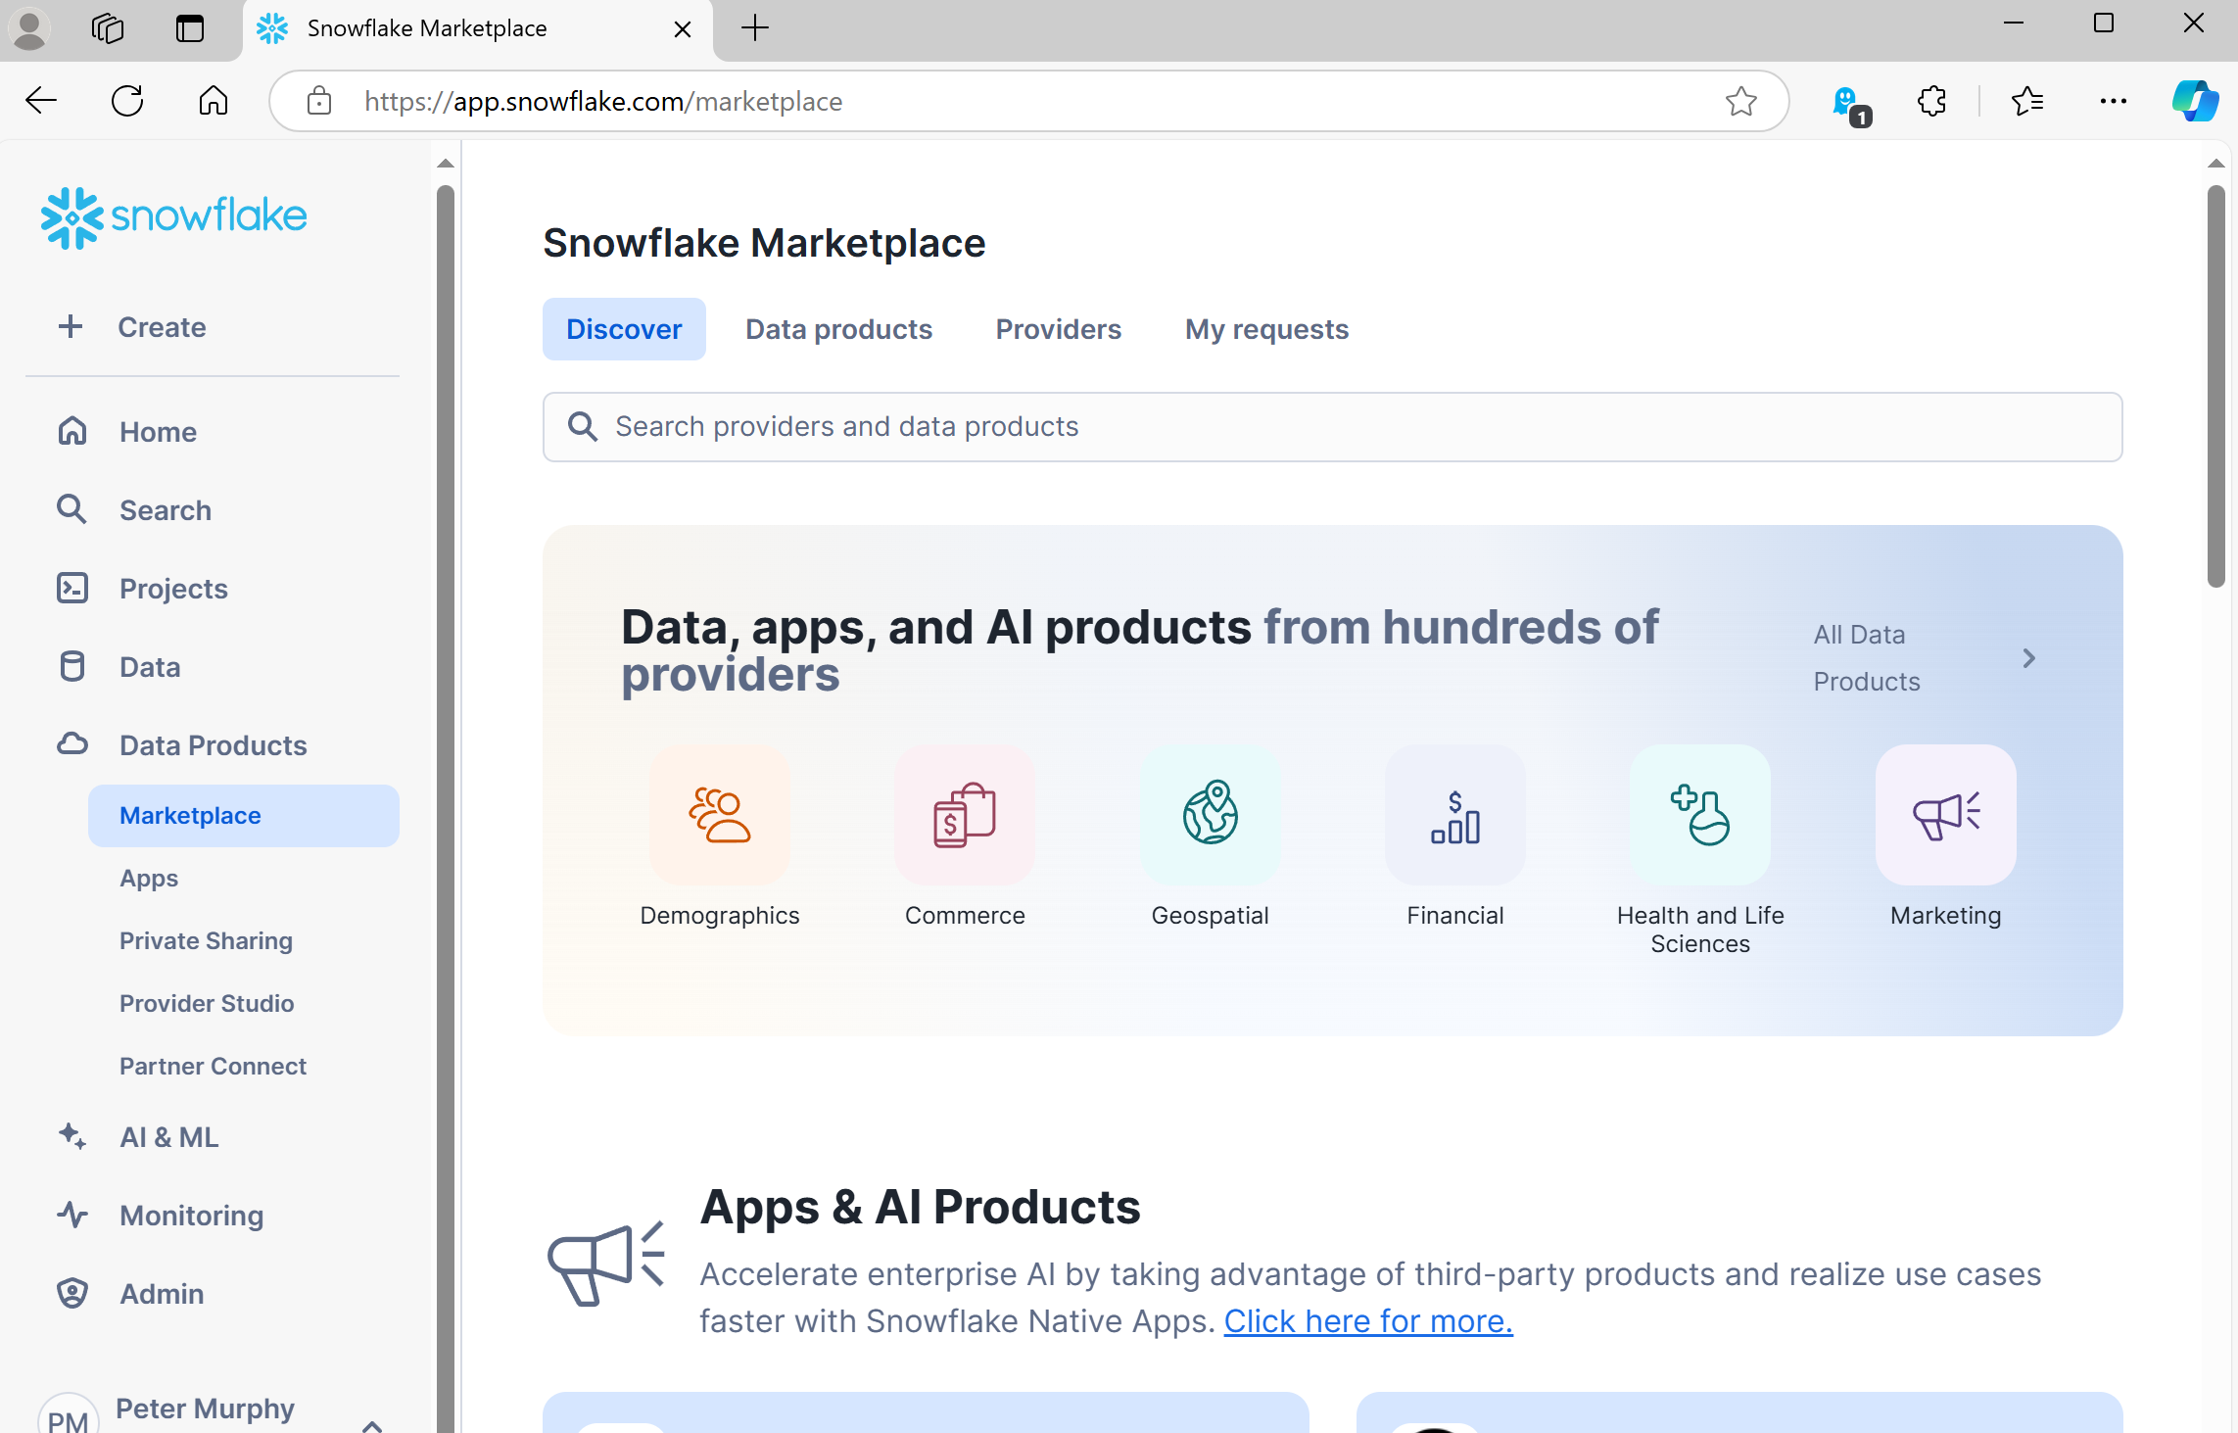Collapse the Data Products sidebar section
The height and width of the screenshot is (1433, 2238).
(213, 745)
